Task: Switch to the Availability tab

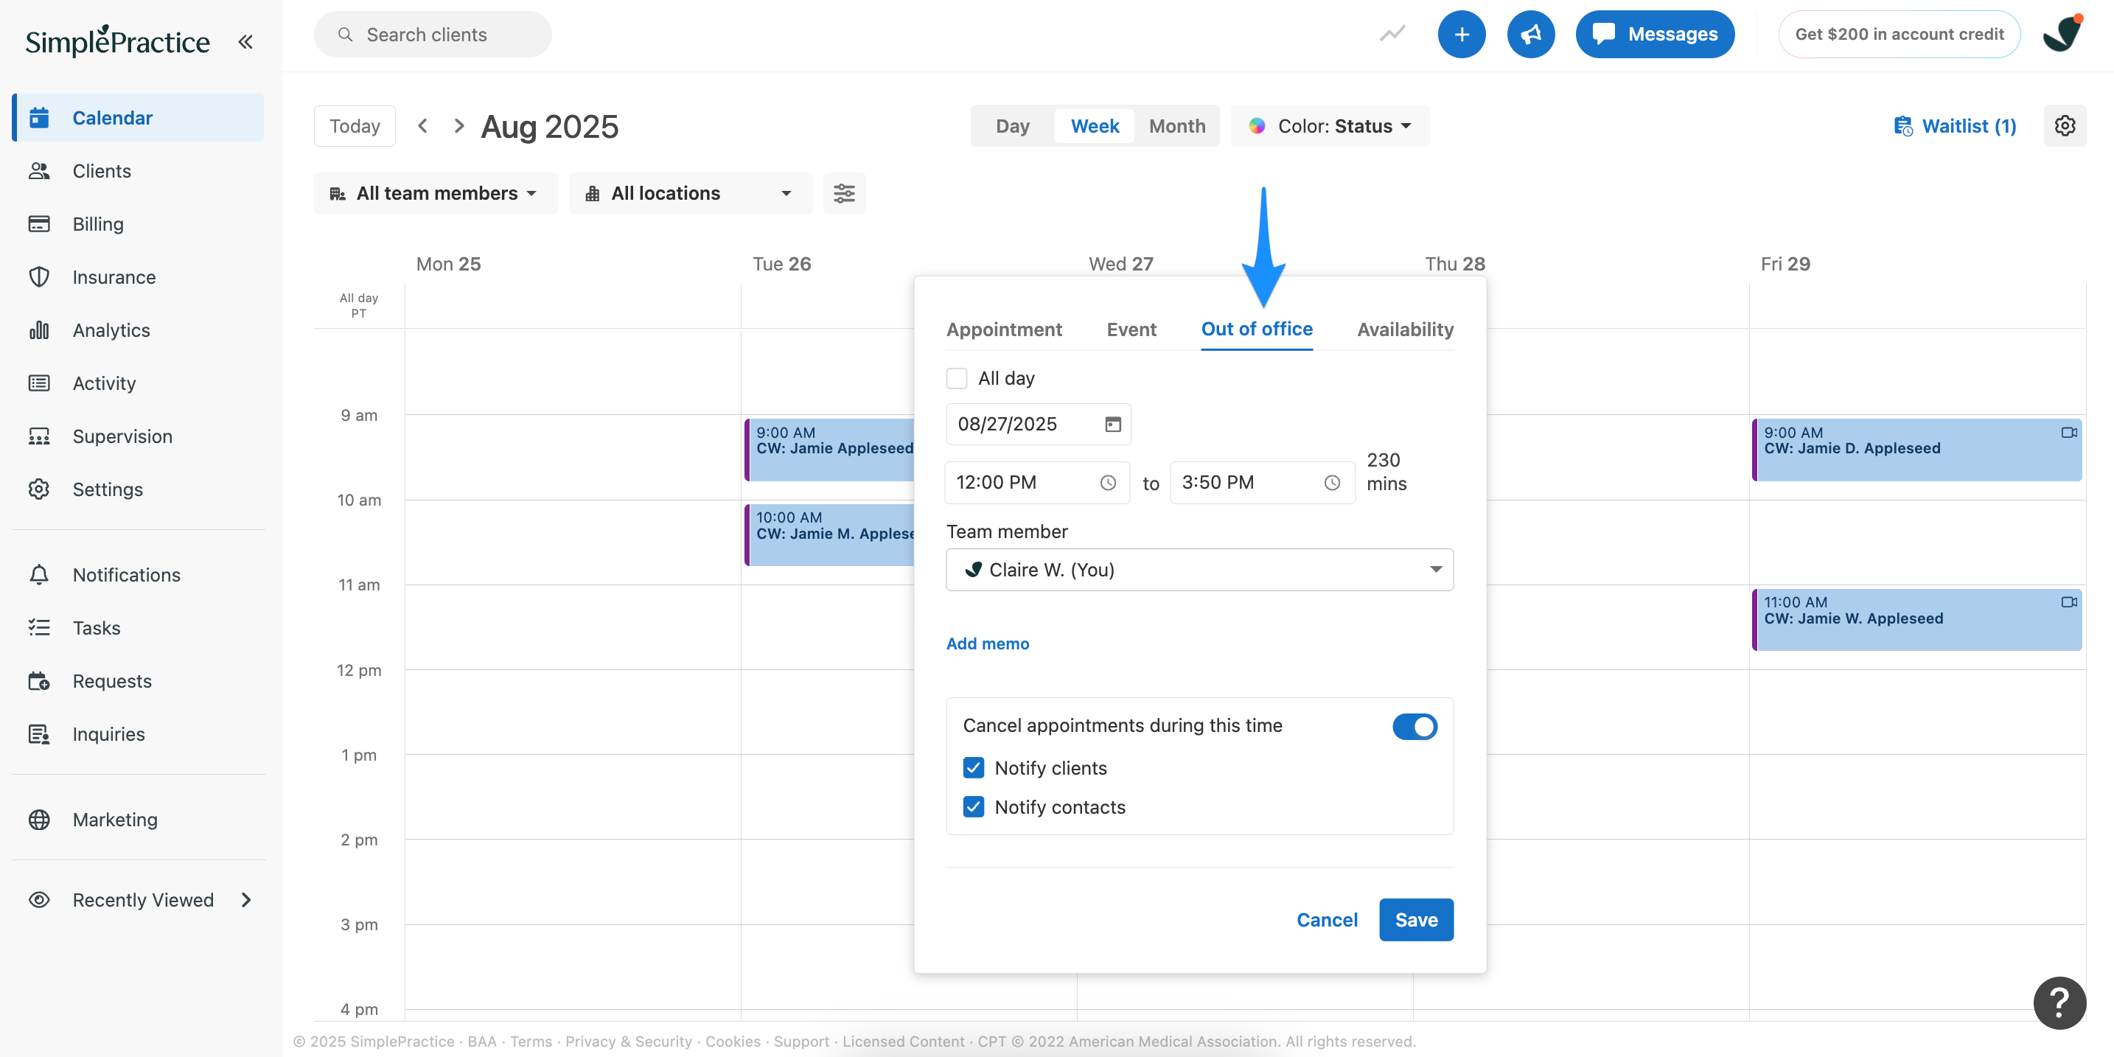Action: [x=1405, y=329]
